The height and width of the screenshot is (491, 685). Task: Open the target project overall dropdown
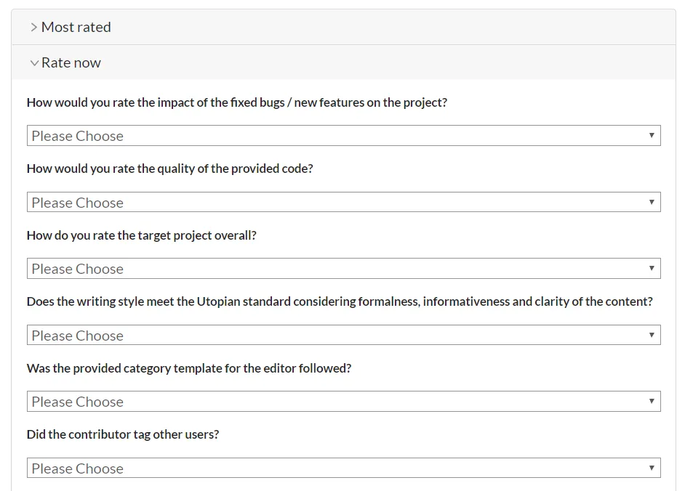[x=343, y=269]
